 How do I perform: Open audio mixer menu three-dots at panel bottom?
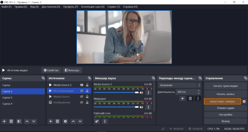pyautogui.click(x=105, y=121)
